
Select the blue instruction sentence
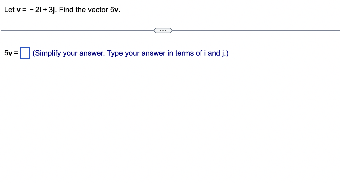click(x=130, y=53)
